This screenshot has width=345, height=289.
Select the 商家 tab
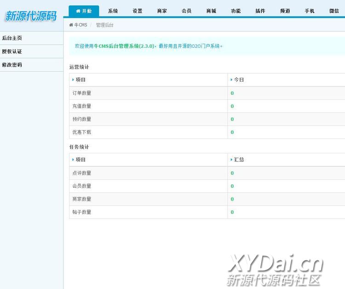click(x=162, y=11)
